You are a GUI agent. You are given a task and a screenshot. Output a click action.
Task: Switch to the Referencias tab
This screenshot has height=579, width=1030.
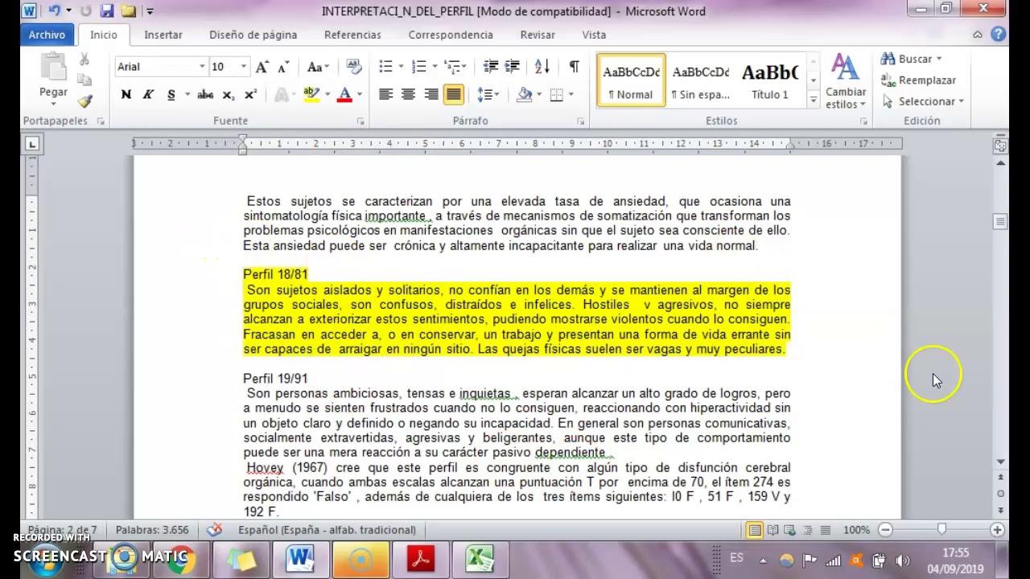point(352,35)
